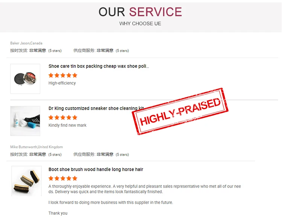Click the 'High-efficiency' review comment

click(62, 83)
